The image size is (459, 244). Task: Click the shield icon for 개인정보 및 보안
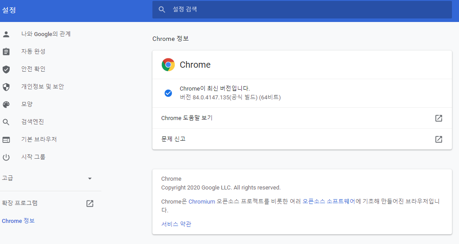6,87
